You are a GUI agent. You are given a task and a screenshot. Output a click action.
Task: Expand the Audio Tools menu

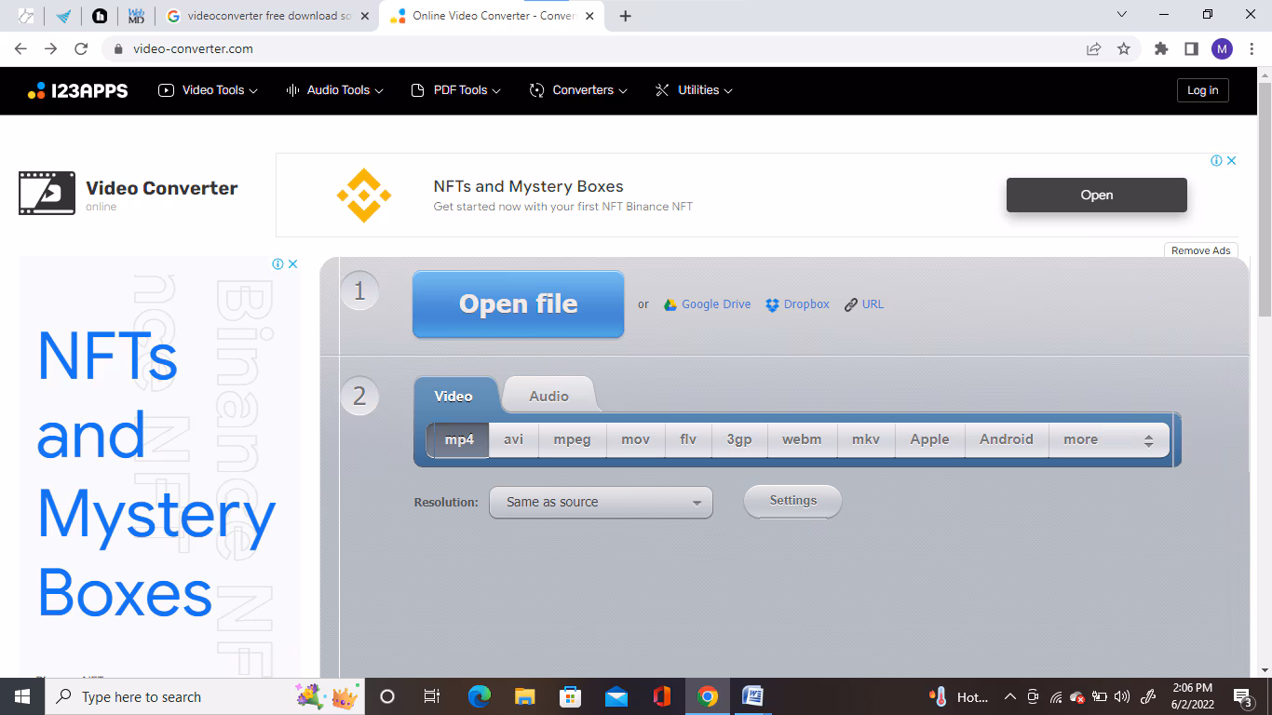(334, 90)
